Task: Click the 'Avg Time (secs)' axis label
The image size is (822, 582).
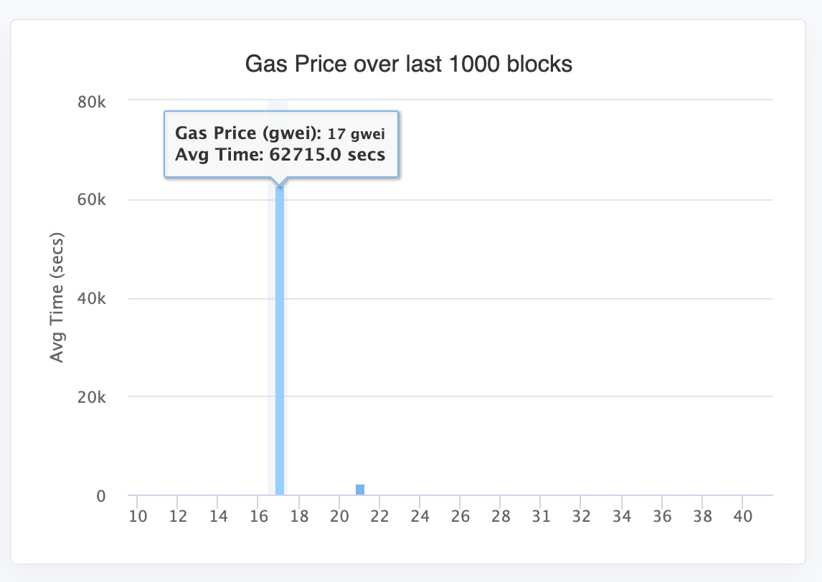Action: 57,297
